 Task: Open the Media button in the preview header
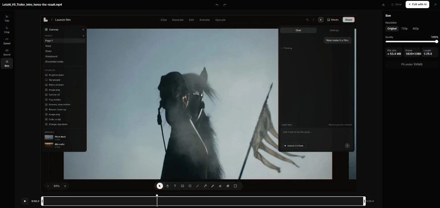click(x=333, y=20)
